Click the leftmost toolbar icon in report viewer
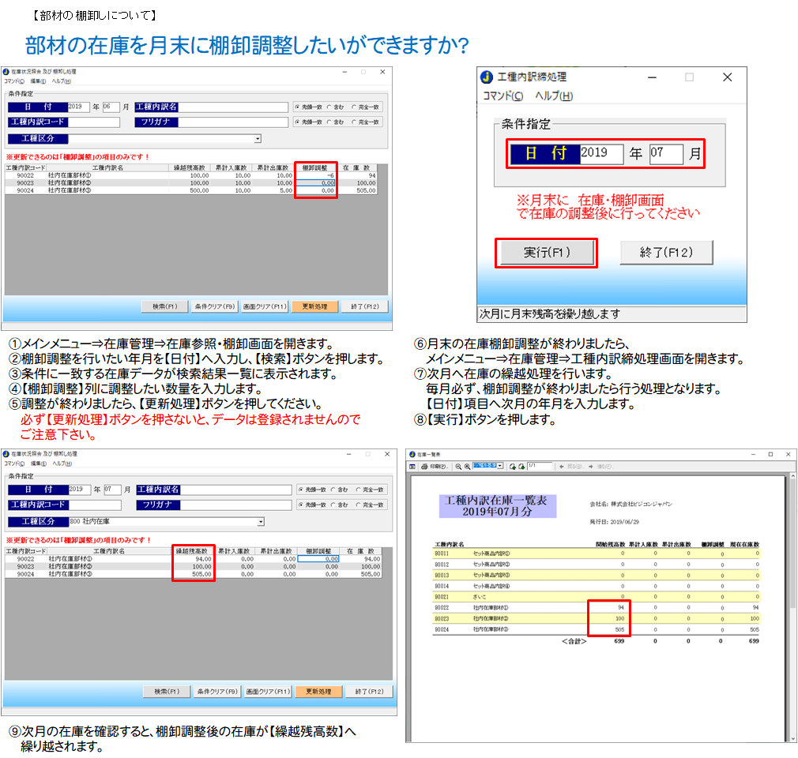 [412, 467]
